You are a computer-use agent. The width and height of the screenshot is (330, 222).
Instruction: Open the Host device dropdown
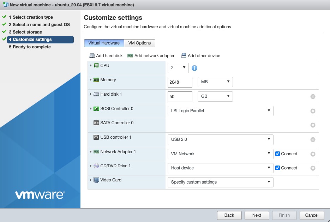[220, 168]
